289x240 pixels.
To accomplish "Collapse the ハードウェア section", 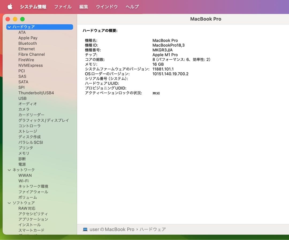I will click(9, 27).
